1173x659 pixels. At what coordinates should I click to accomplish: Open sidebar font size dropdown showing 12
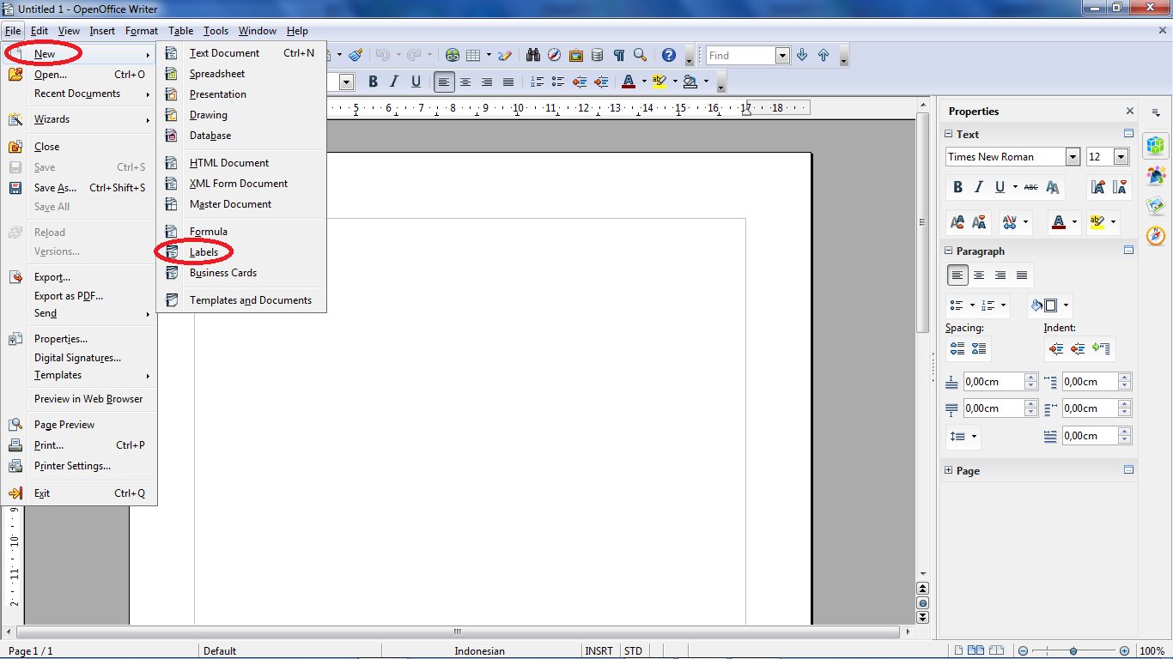(1121, 157)
